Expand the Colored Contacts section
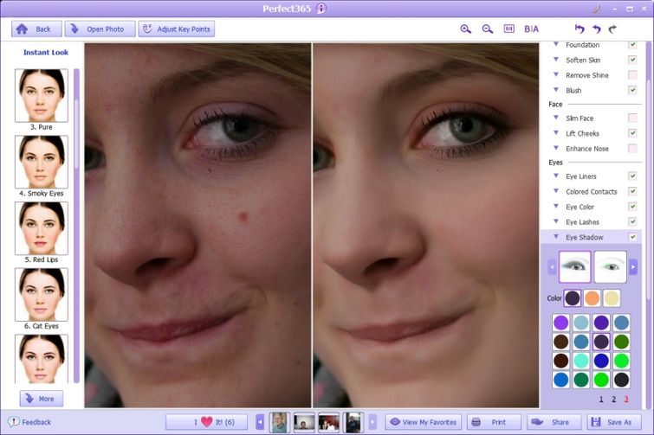The height and width of the screenshot is (435, 654). (x=556, y=191)
